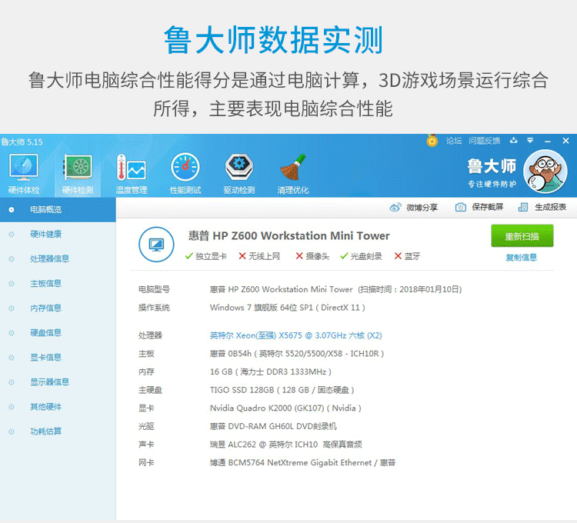
Task: Click 生成报表 generate report button
Action: click(542, 207)
